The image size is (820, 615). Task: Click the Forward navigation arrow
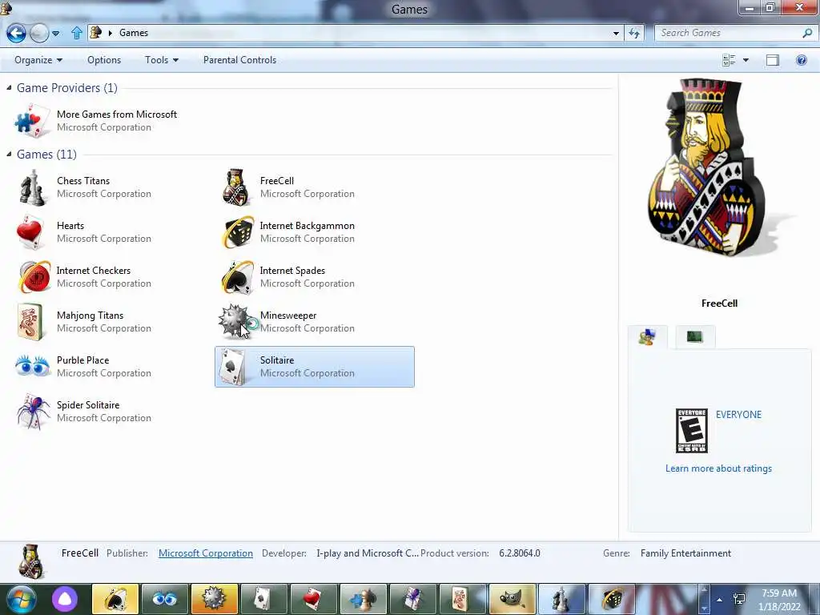(x=39, y=33)
